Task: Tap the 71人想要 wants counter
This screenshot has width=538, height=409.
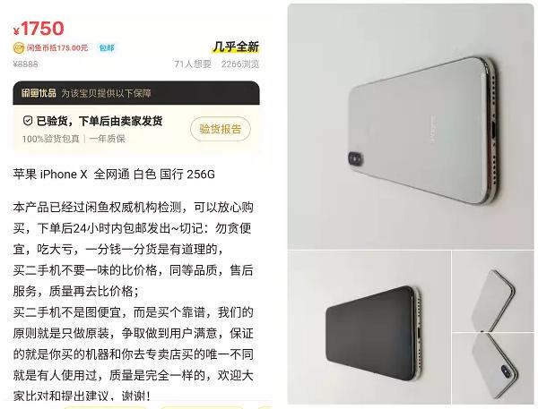Action: coord(193,64)
